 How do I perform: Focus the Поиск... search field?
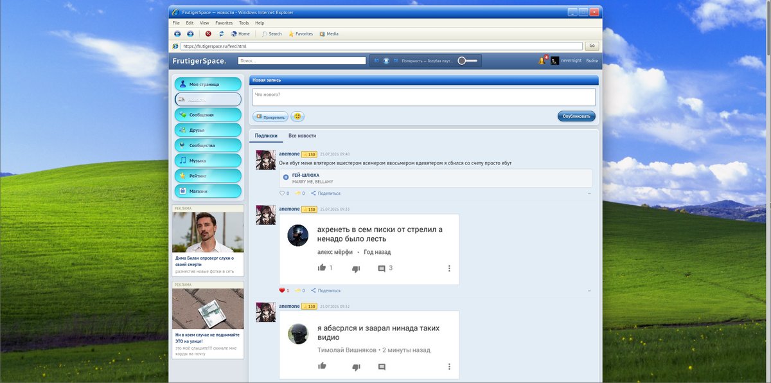301,60
